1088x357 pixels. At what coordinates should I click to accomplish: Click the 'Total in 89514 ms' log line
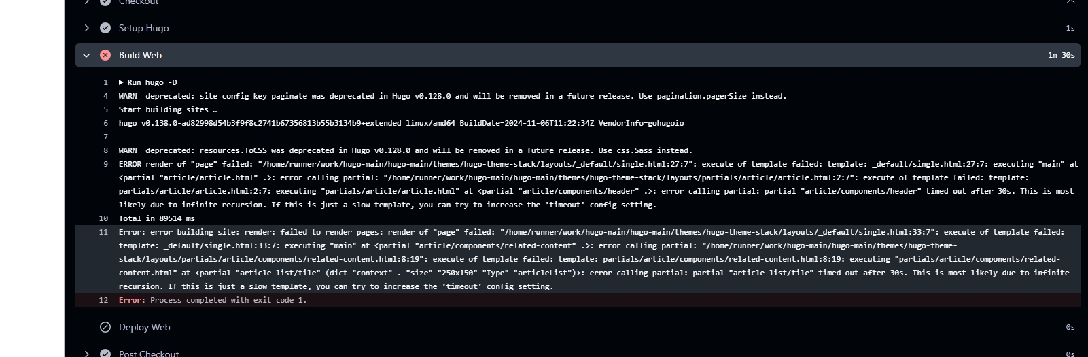pyautogui.click(x=156, y=218)
